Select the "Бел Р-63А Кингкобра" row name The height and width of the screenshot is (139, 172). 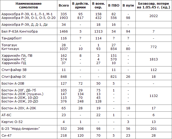pos(19,32)
